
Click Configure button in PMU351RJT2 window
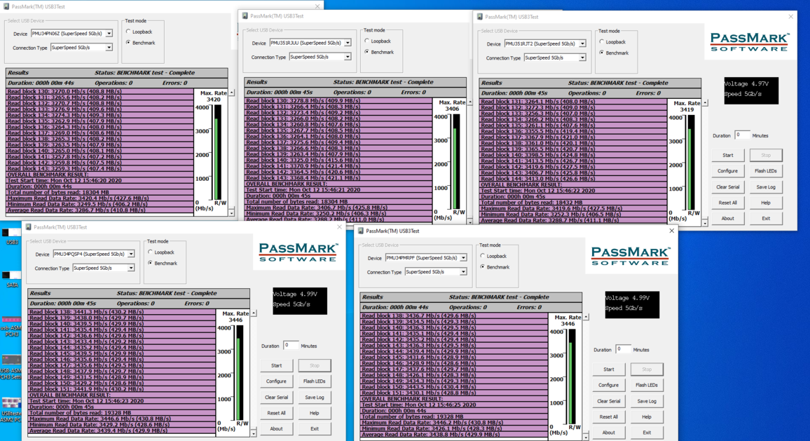(x=728, y=171)
